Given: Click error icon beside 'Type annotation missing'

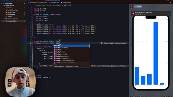Looking at the screenshot, I should [102, 43].
